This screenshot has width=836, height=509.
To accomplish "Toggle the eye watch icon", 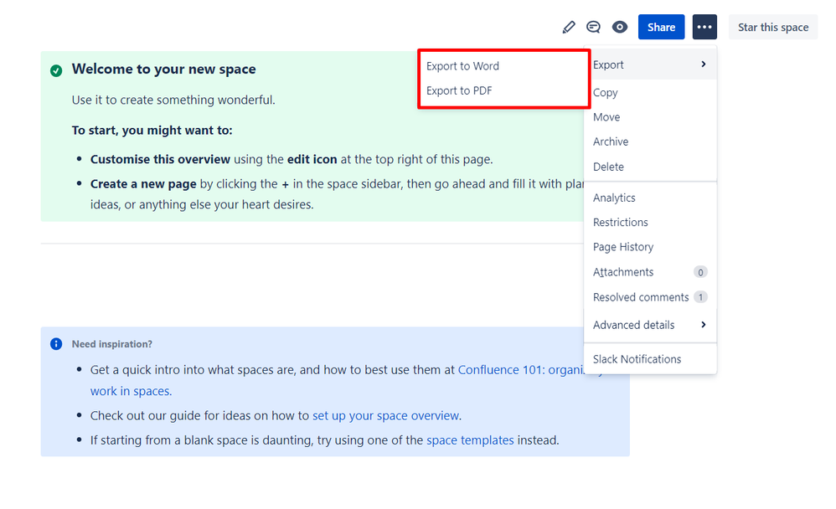I will coord(620,27).
